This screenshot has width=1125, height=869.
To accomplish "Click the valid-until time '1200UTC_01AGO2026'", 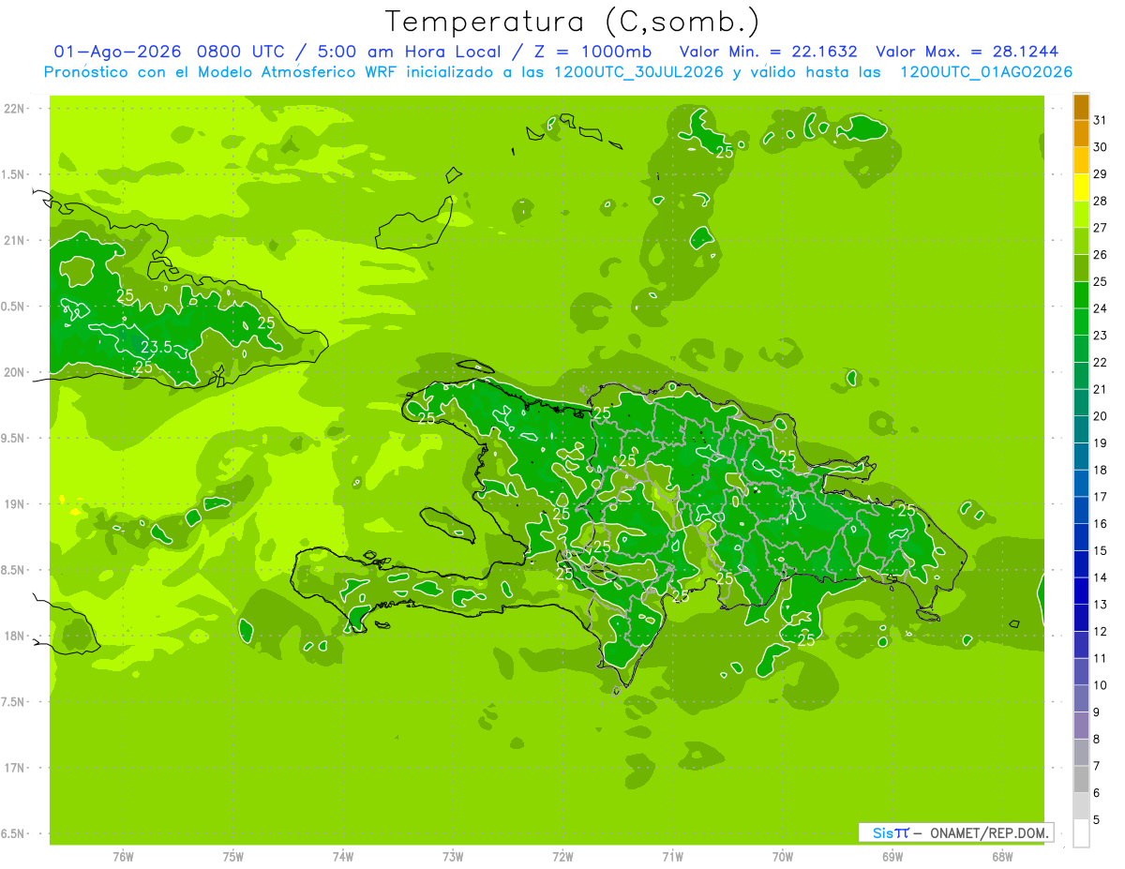I will pos(986,72).
